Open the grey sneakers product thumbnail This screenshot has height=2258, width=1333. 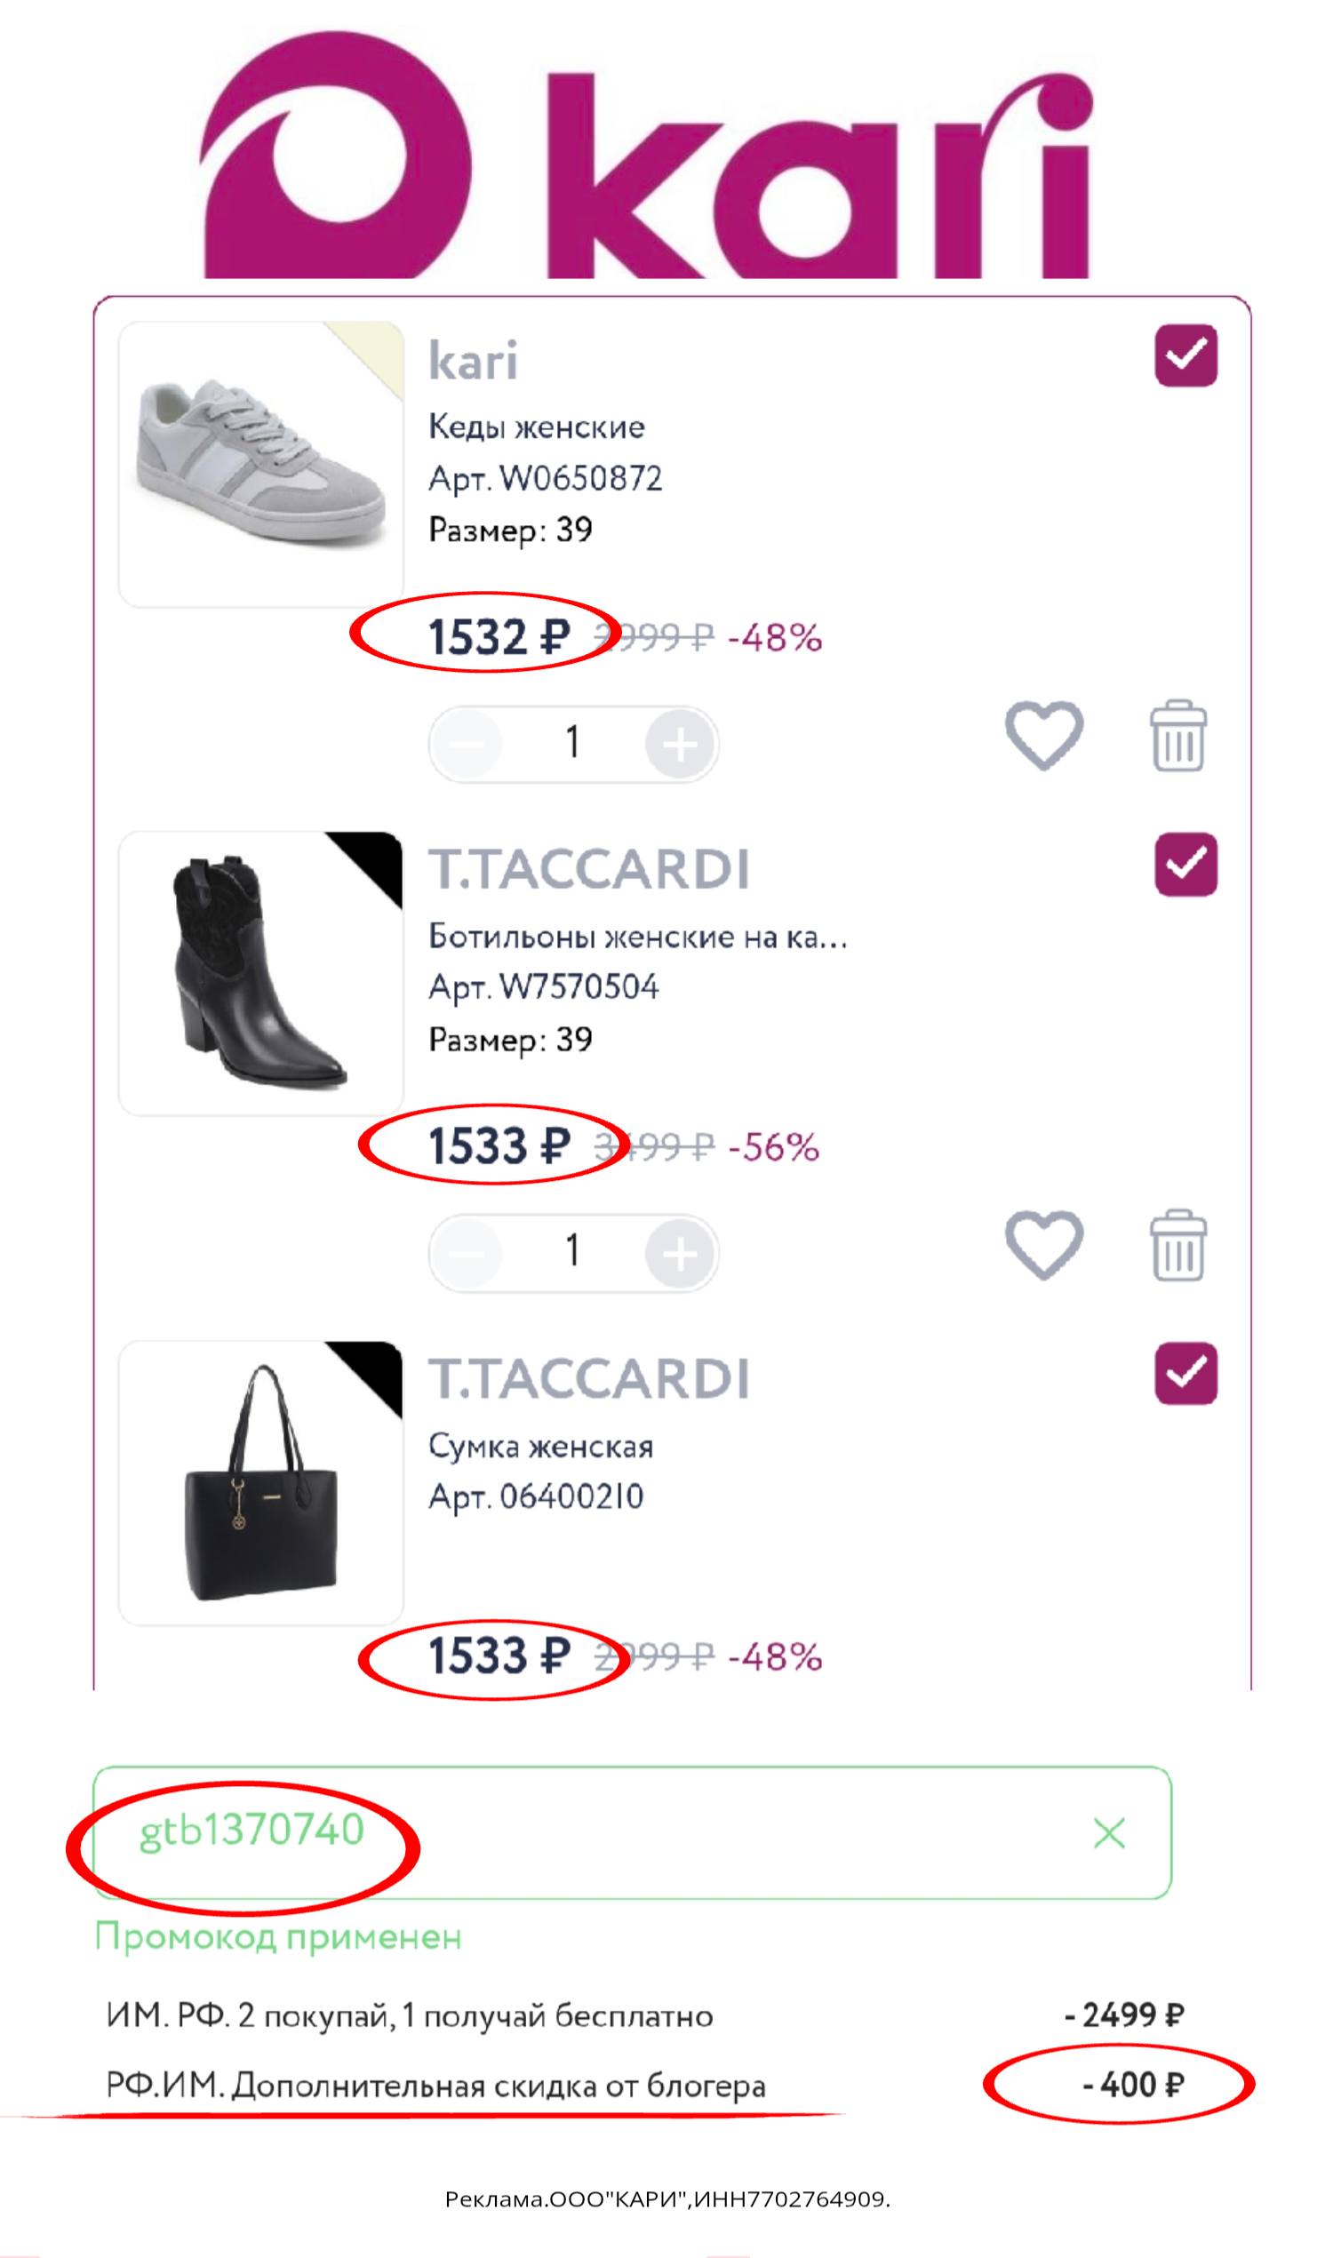(x=260, y=464)
